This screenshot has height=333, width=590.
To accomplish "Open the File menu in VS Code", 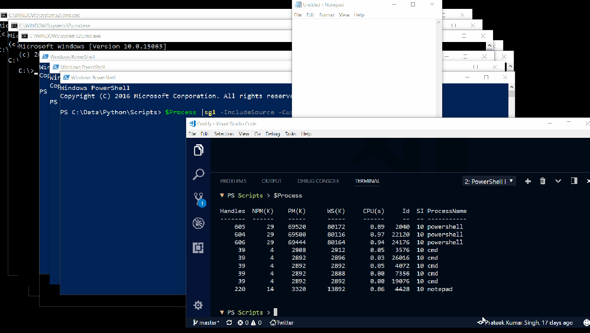I will click(x=192, y=134).
